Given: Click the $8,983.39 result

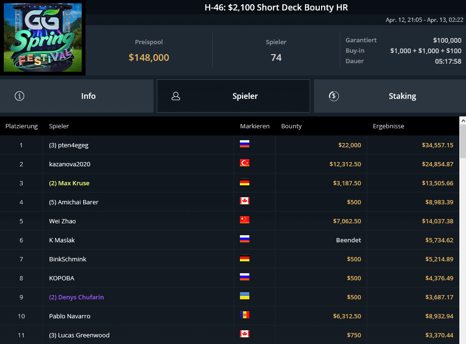Looking at the screenshot, I should tap(439, 202).
